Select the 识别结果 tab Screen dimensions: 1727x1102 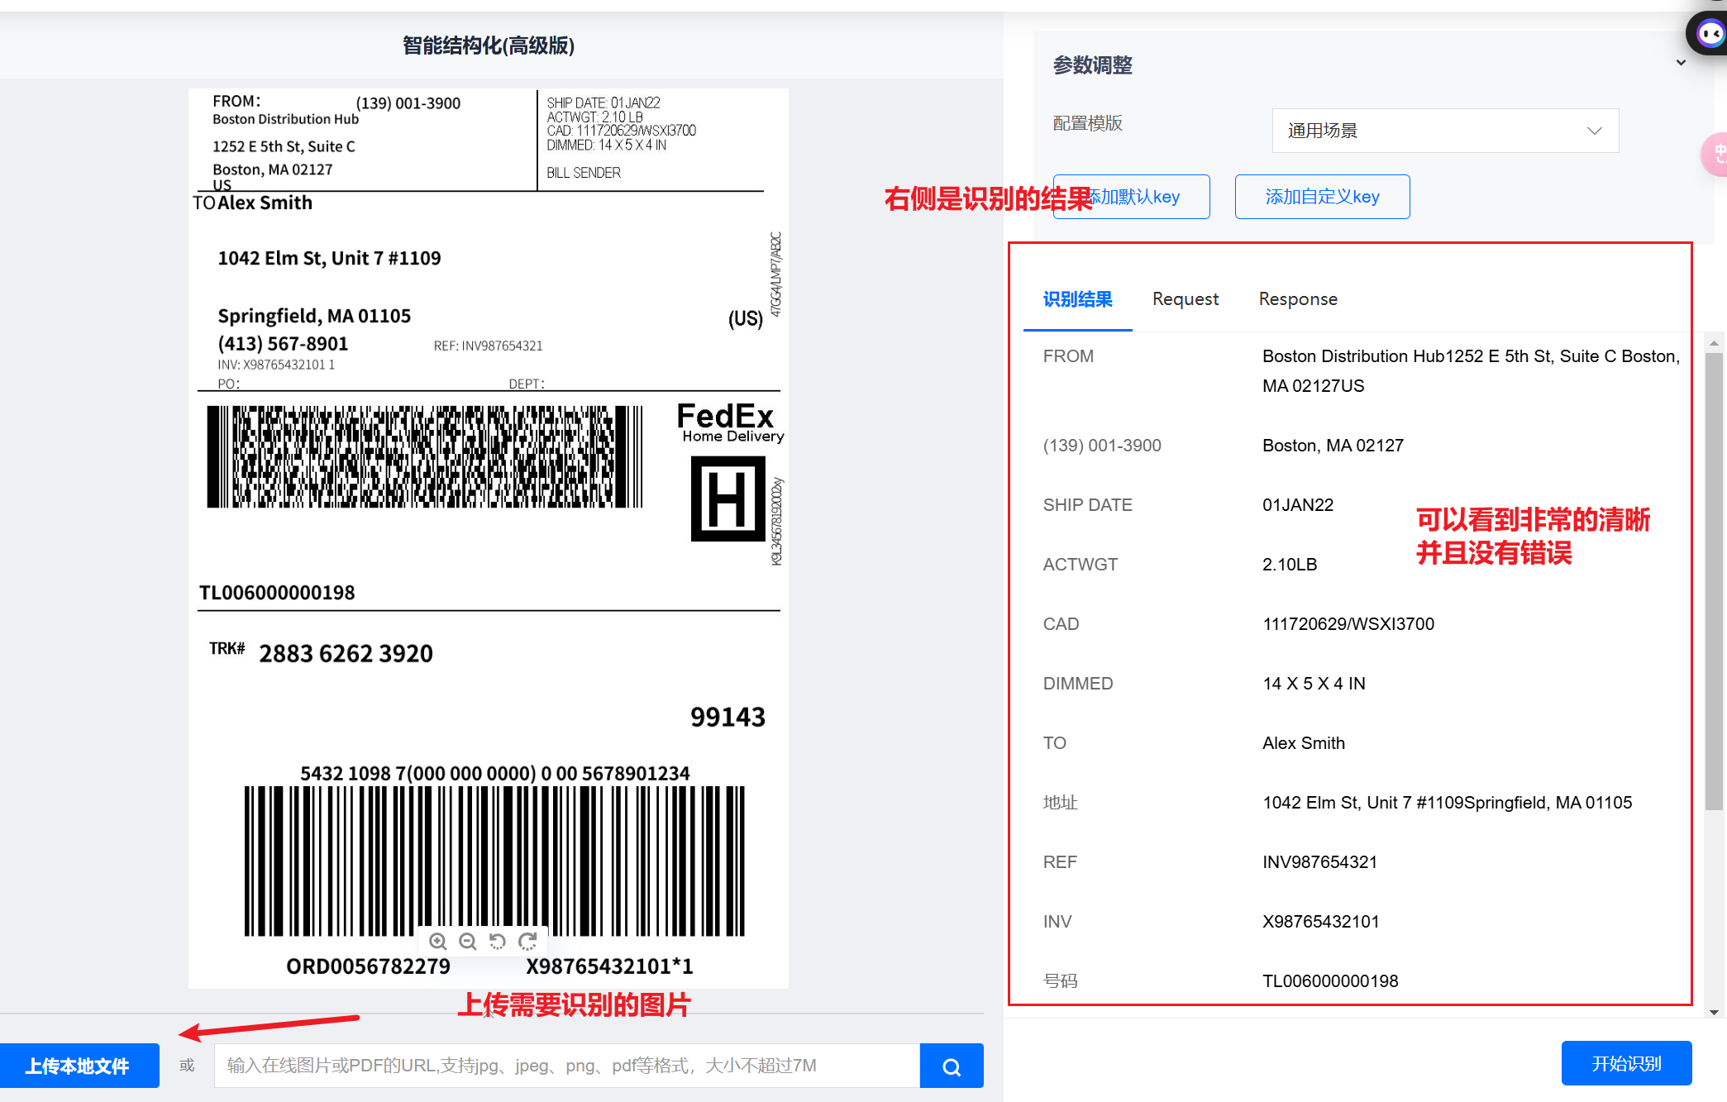1077,299
